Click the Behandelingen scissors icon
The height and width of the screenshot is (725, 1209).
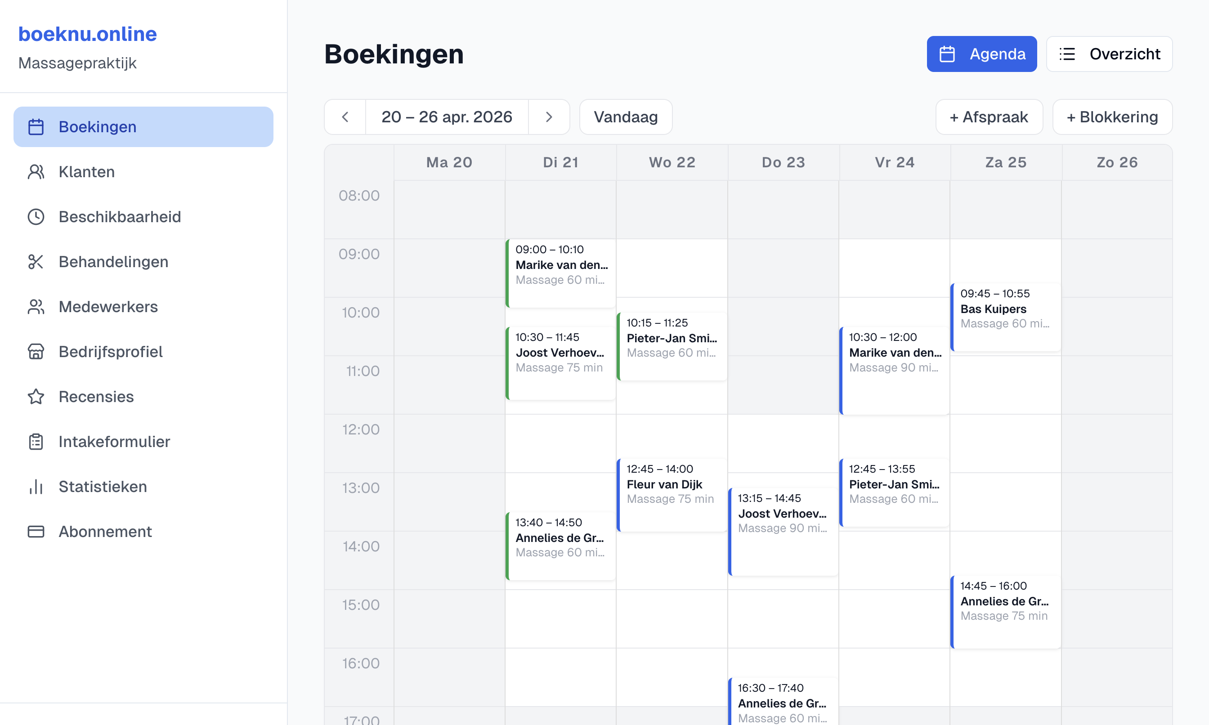point(36,262)
